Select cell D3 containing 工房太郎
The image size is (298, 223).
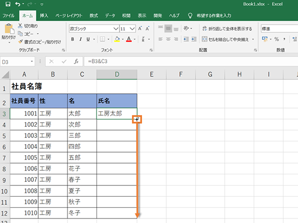click(117, 113)
